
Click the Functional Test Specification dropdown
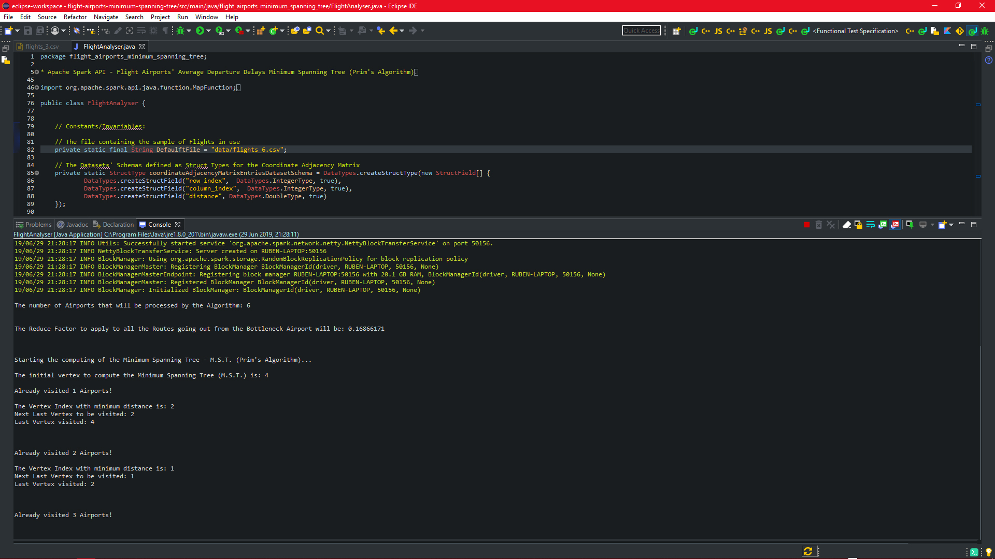pos(857,31)
